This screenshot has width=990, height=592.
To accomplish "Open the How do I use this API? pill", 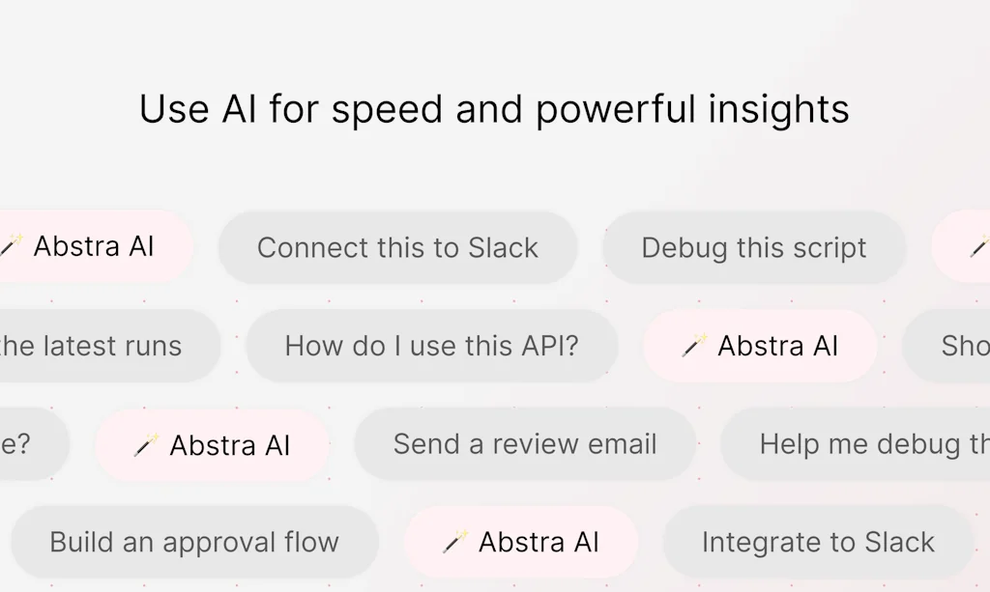I will click(x=432, y=346).
